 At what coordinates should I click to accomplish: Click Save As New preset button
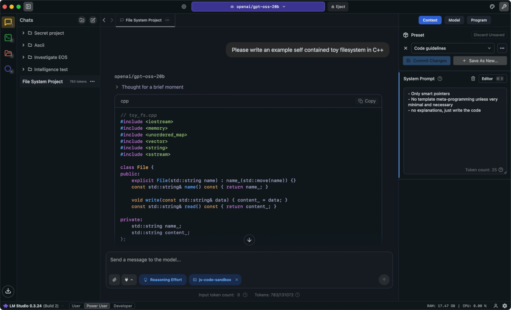480,61
